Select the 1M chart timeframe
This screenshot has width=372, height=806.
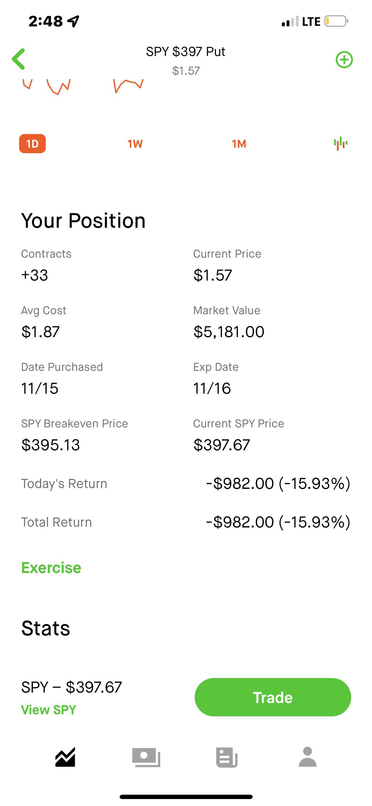point(239,144)
